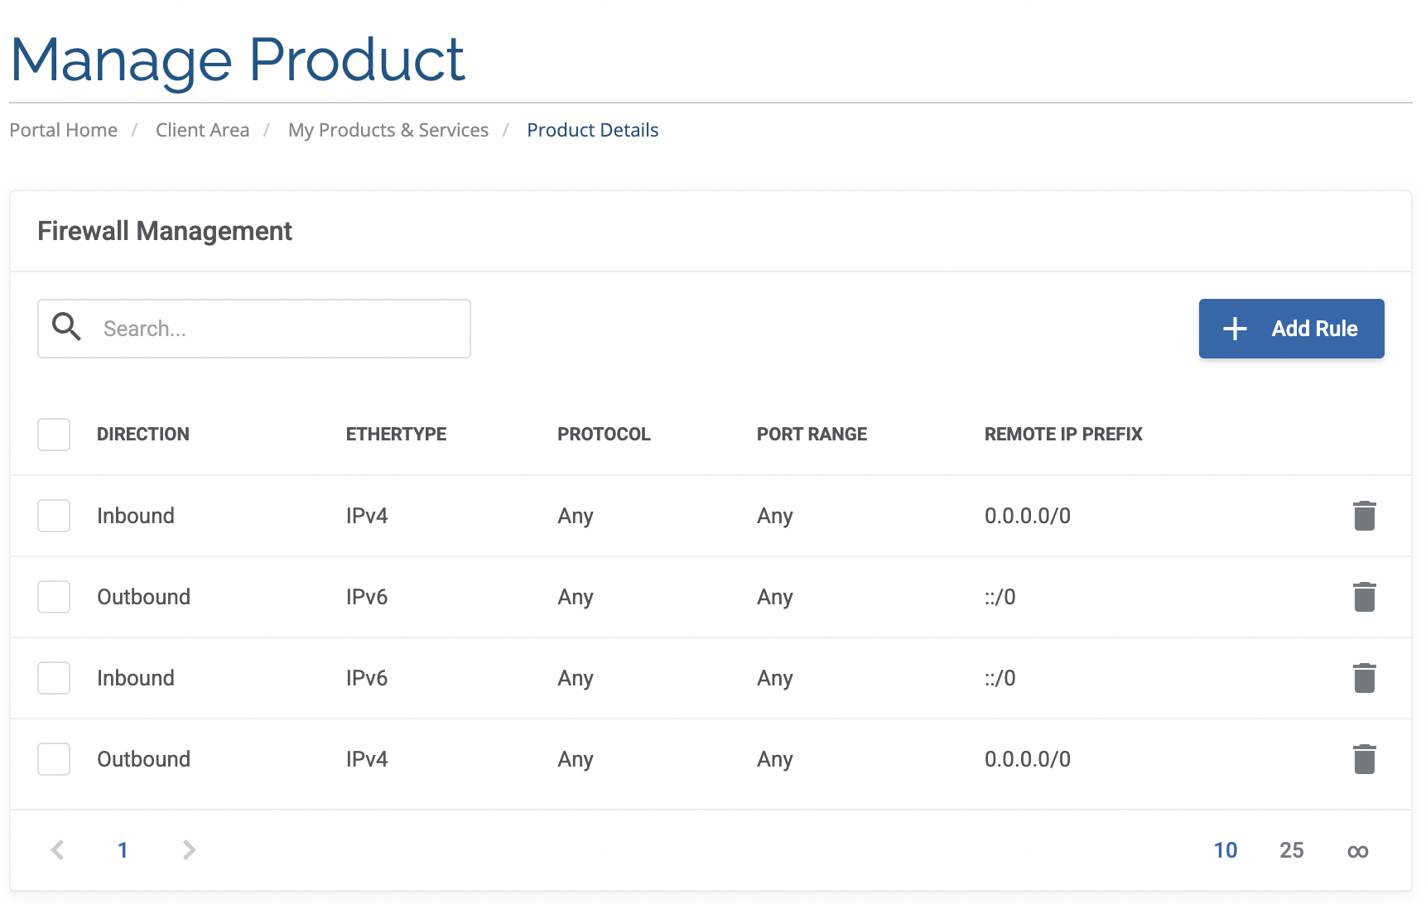Viewport: 1426px width, 904px height.
Task: Select the Outbound IPv6 rule checkbox
Action: [54, 597]
